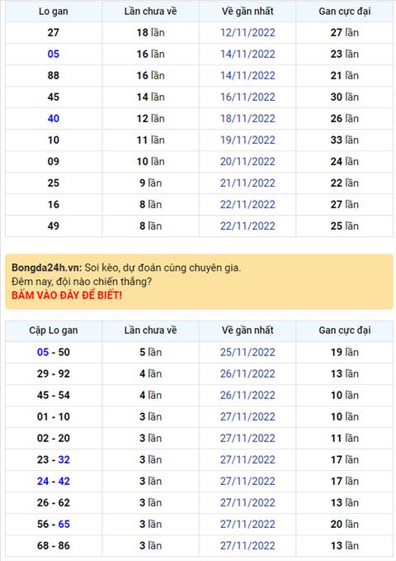
Task: Open the date in row 16
Action: 247,204
